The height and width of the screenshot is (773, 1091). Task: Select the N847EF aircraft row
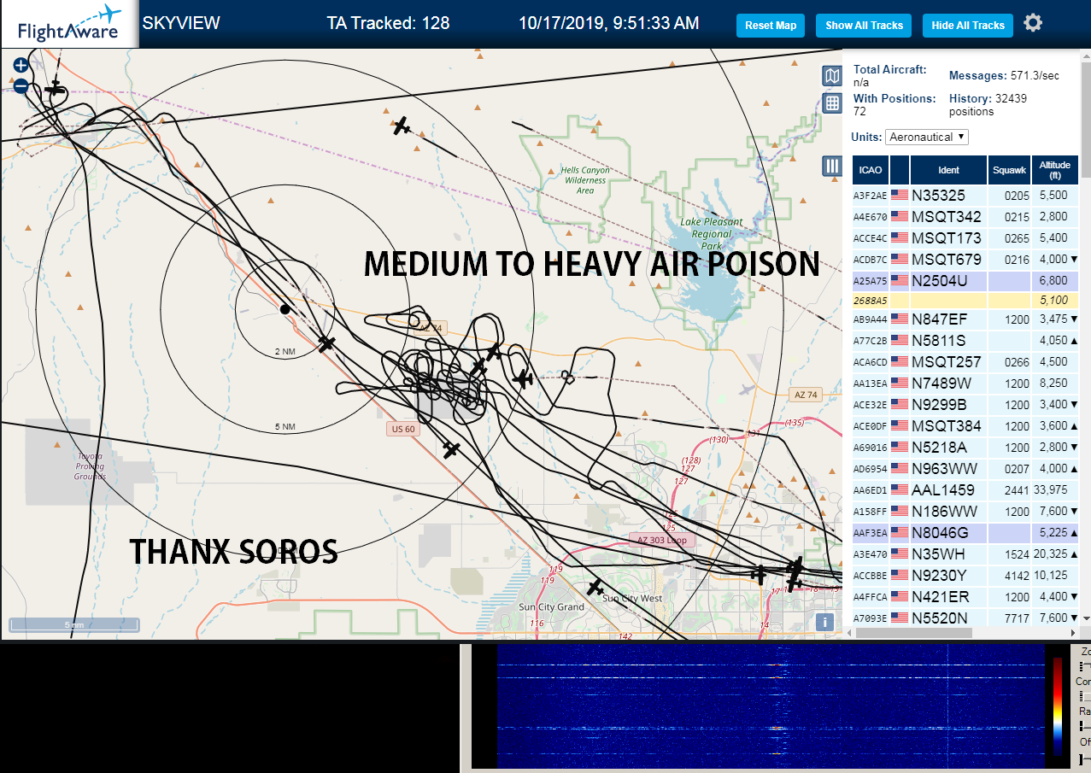(965, 319)
